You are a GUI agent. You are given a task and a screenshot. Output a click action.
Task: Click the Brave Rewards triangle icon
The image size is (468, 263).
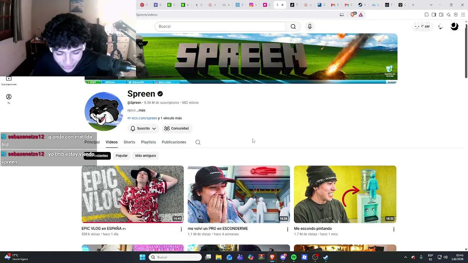point(361,15)
